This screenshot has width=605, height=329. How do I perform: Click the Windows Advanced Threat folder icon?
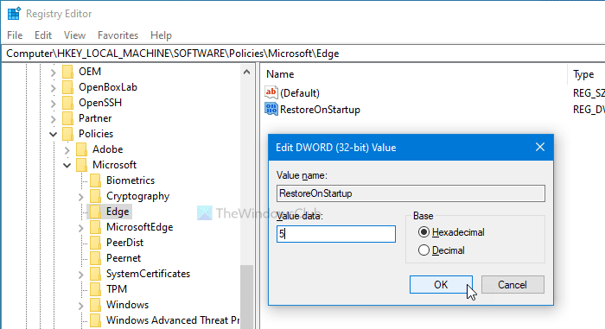click(96, 320)
